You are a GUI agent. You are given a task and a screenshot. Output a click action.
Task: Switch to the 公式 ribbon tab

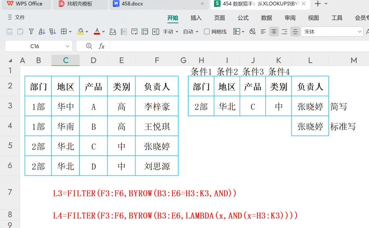pyautogui.click(x=243, y=18)
